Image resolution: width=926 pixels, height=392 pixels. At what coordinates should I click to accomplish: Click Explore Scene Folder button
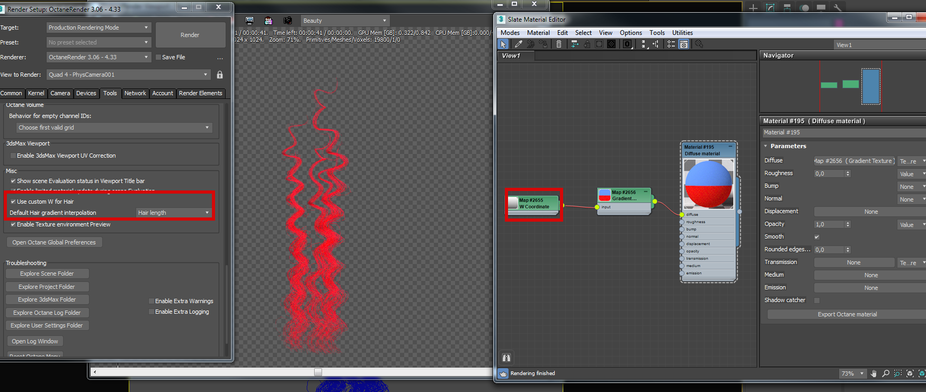click(x=47, y=274)
